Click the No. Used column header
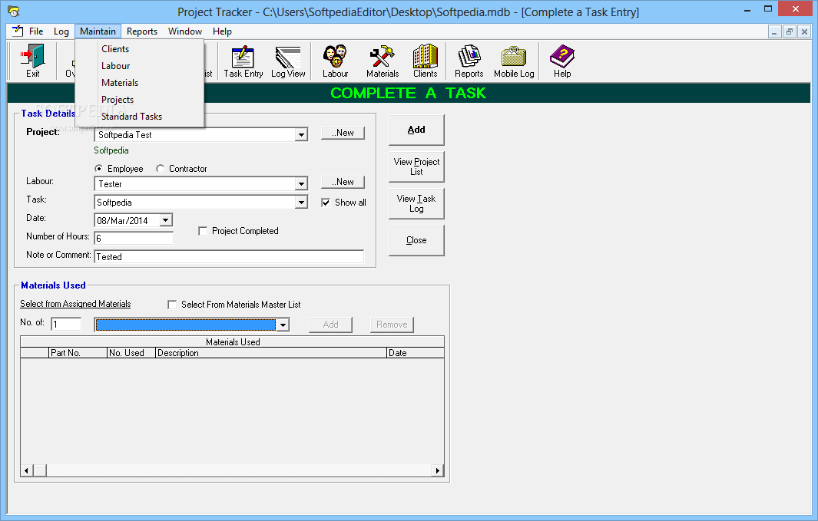This screenshot has width=818, height=521. tap(131, 353)
